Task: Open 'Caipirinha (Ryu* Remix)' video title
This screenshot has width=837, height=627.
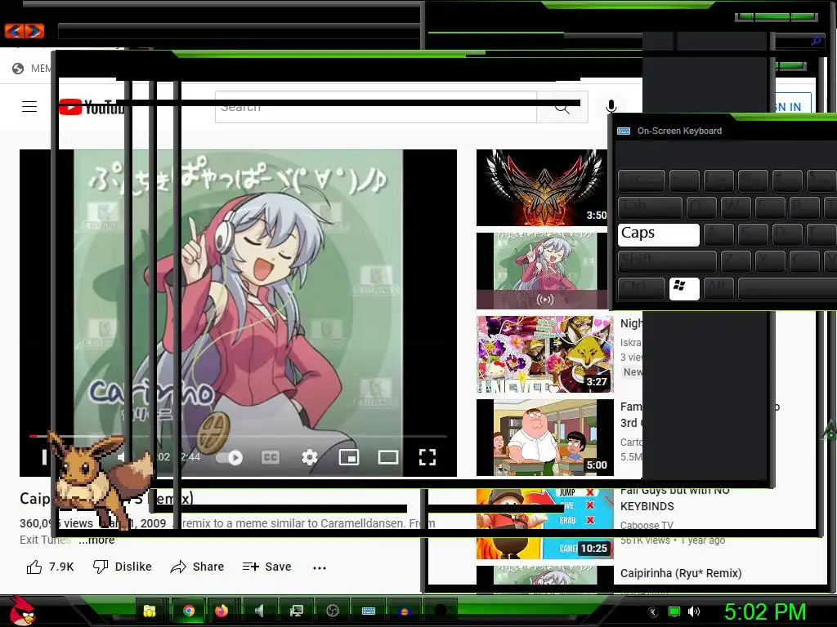Action: 681,573
